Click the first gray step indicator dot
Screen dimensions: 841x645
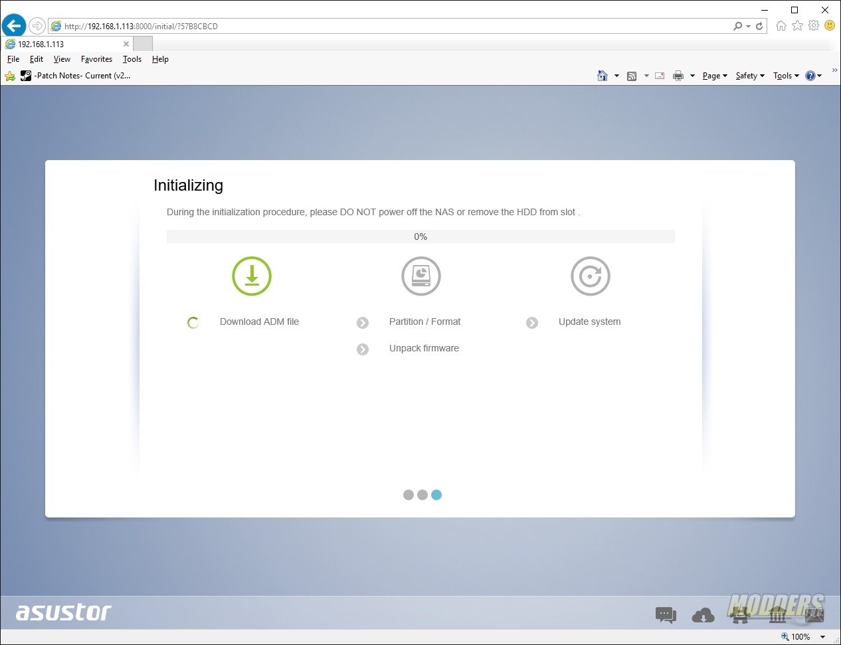[x=409, y=495]
